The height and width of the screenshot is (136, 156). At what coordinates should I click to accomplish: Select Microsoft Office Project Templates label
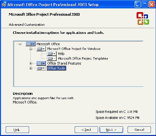click(83, 59)
